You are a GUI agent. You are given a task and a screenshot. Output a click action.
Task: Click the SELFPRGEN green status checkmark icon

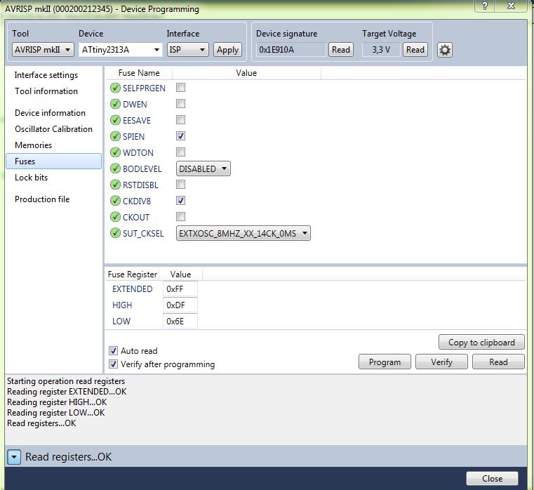click(116, 88)
